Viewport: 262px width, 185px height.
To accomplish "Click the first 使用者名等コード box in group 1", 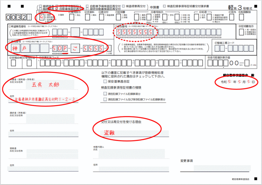I will (x=42, y=63).
